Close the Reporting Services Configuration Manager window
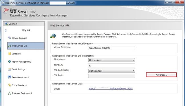 coord(180,2)
